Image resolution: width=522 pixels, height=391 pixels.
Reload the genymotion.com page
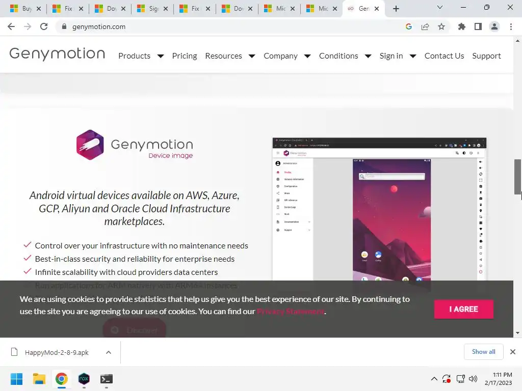(x=44, y=26)
